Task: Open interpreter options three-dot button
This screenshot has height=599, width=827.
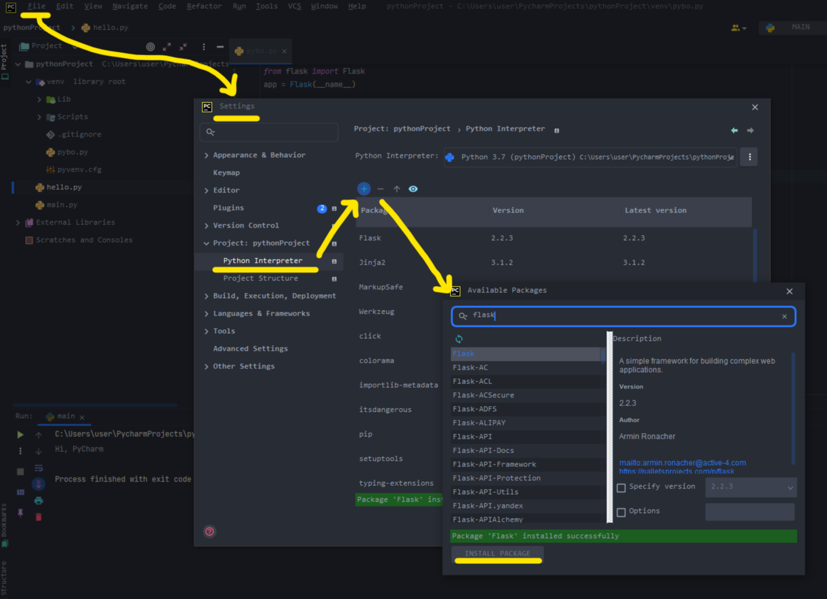Action: (750, 157)
